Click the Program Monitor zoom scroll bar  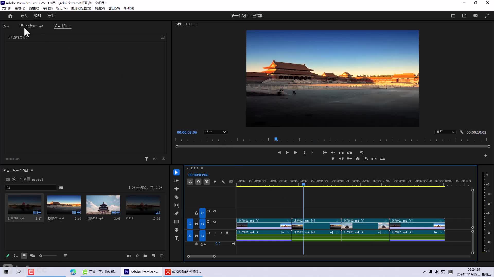(333, 146)
